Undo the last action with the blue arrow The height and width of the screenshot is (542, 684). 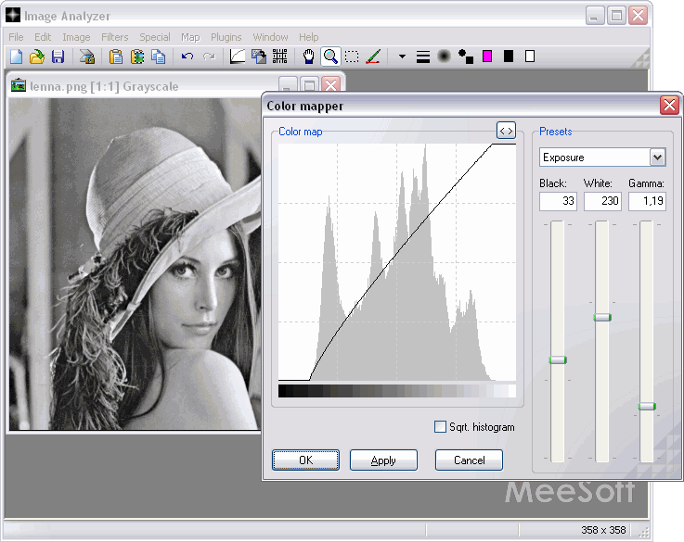pyautogui.click(x=187, y=57)
